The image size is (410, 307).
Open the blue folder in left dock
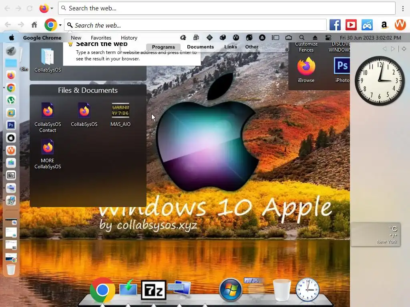click(11, 63)
